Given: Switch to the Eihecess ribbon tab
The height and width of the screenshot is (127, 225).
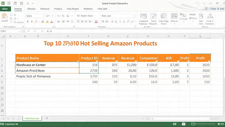Looking at the screenshot, I should 31,9.
